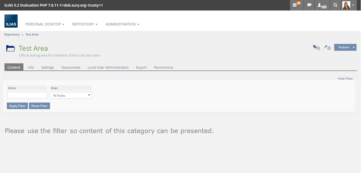Open the Permissions tab
Viewport: 361px width, 173px height.
point(164,67)
